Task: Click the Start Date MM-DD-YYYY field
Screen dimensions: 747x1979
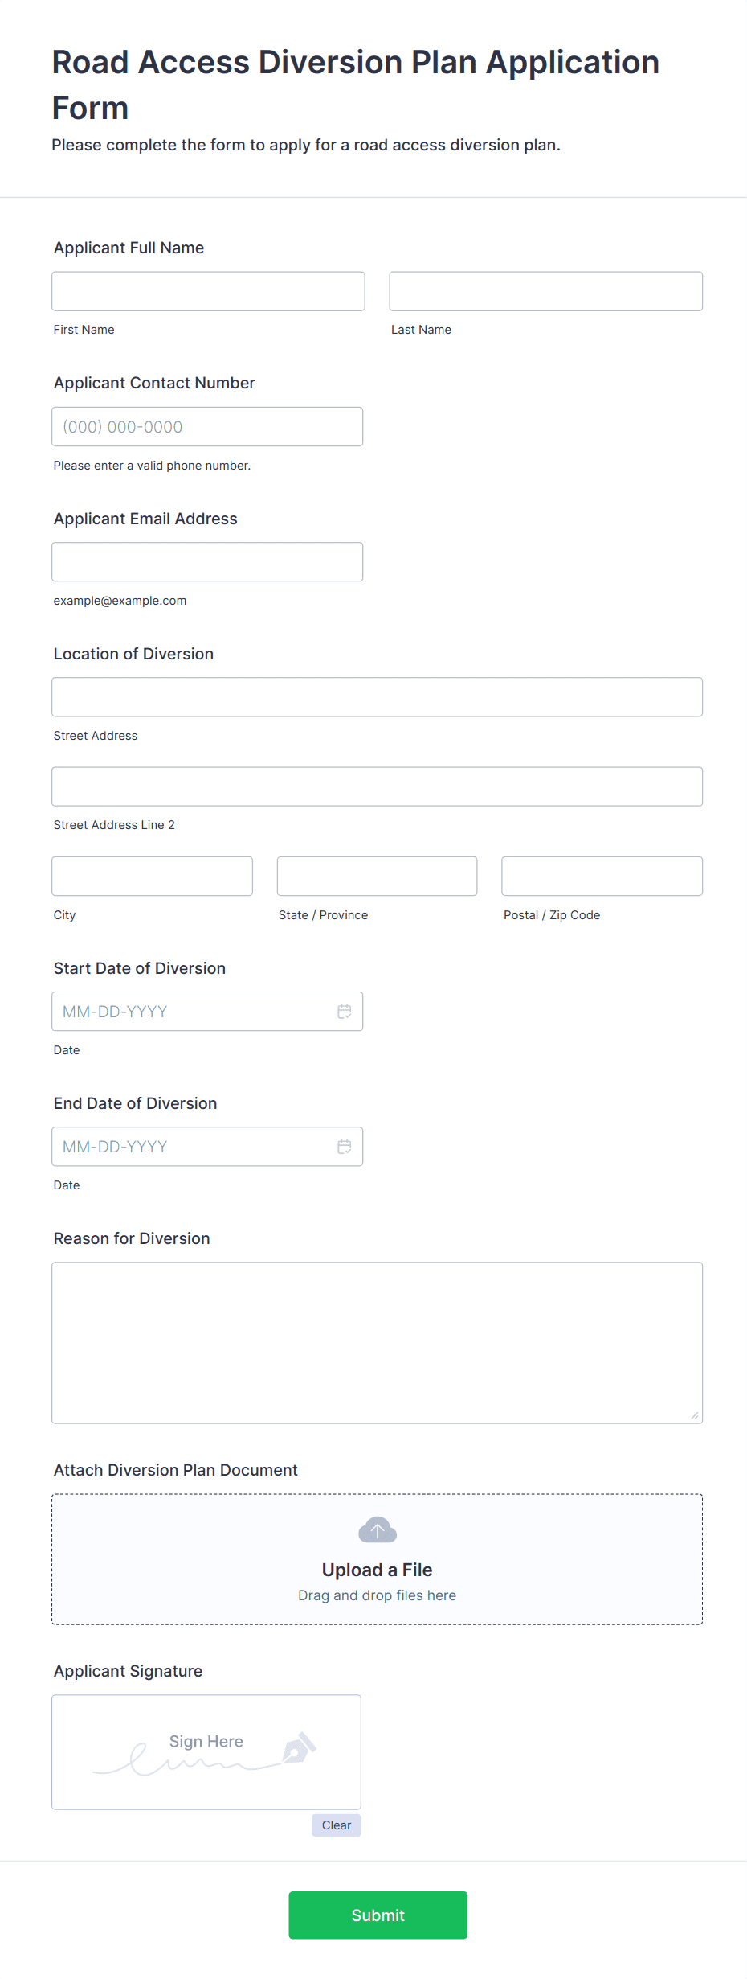Action: pos(185,1011)
